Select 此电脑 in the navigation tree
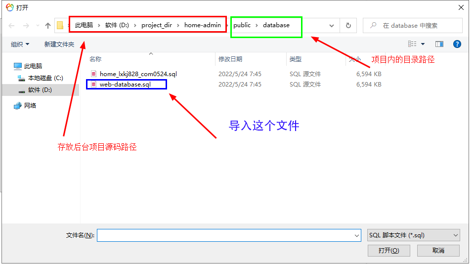 click(33, 66)
